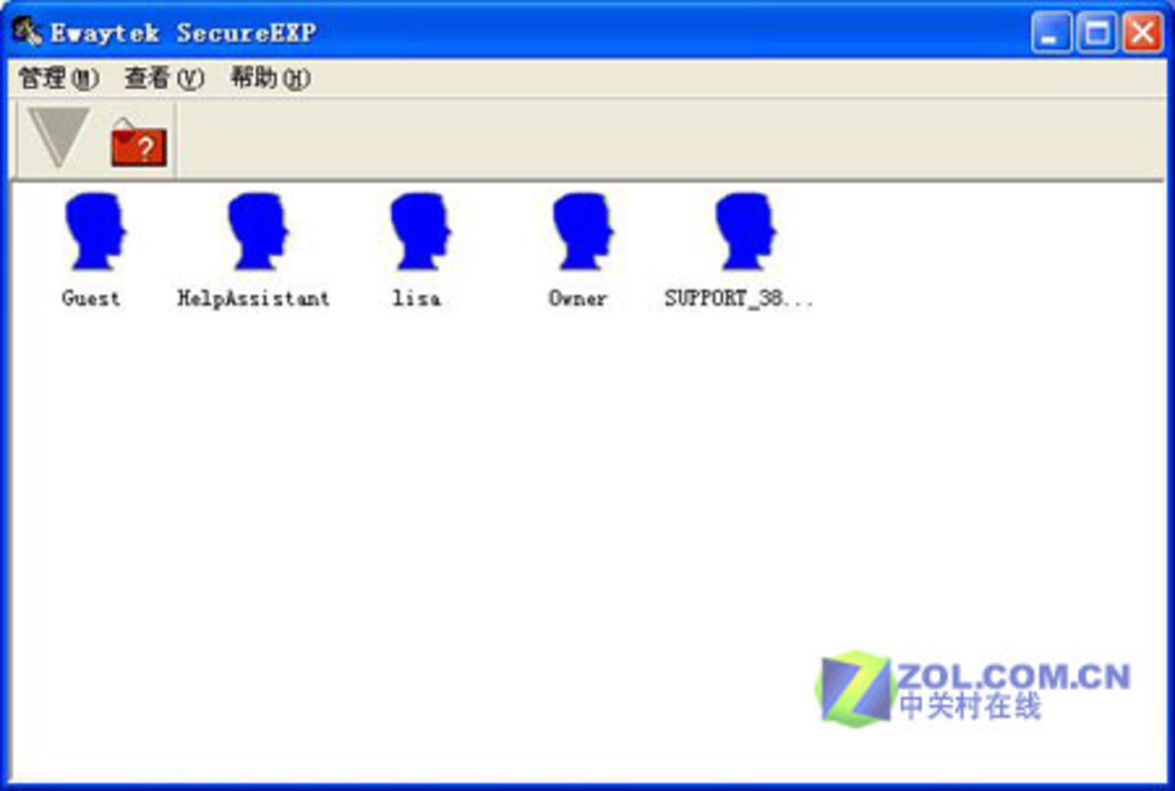The image size is (1175, 791).
Task: Select the lisa user icon
Action: 419,231
